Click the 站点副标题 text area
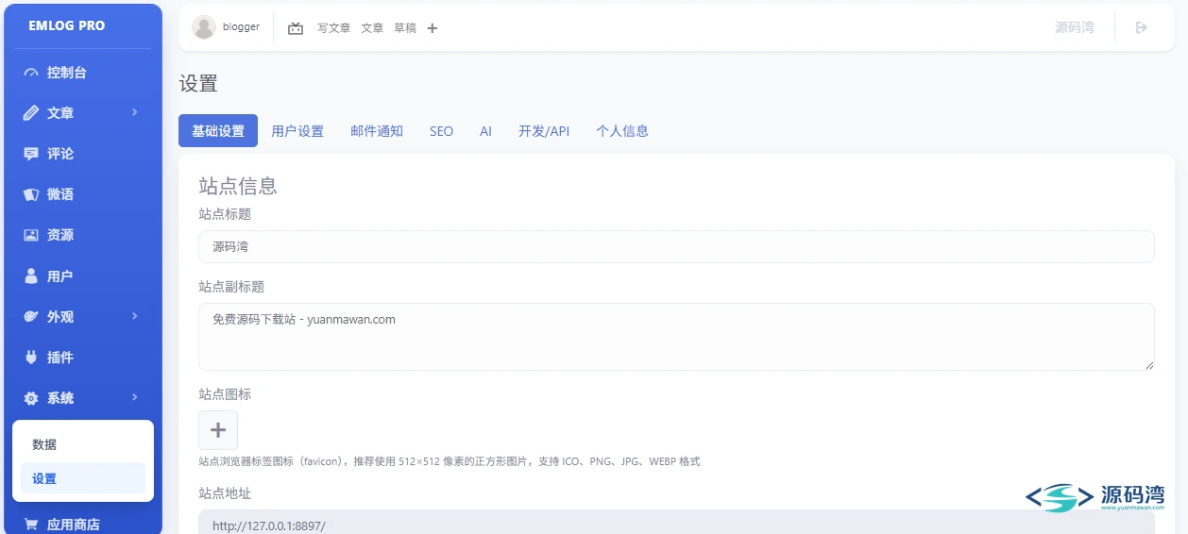 (676, 337)
